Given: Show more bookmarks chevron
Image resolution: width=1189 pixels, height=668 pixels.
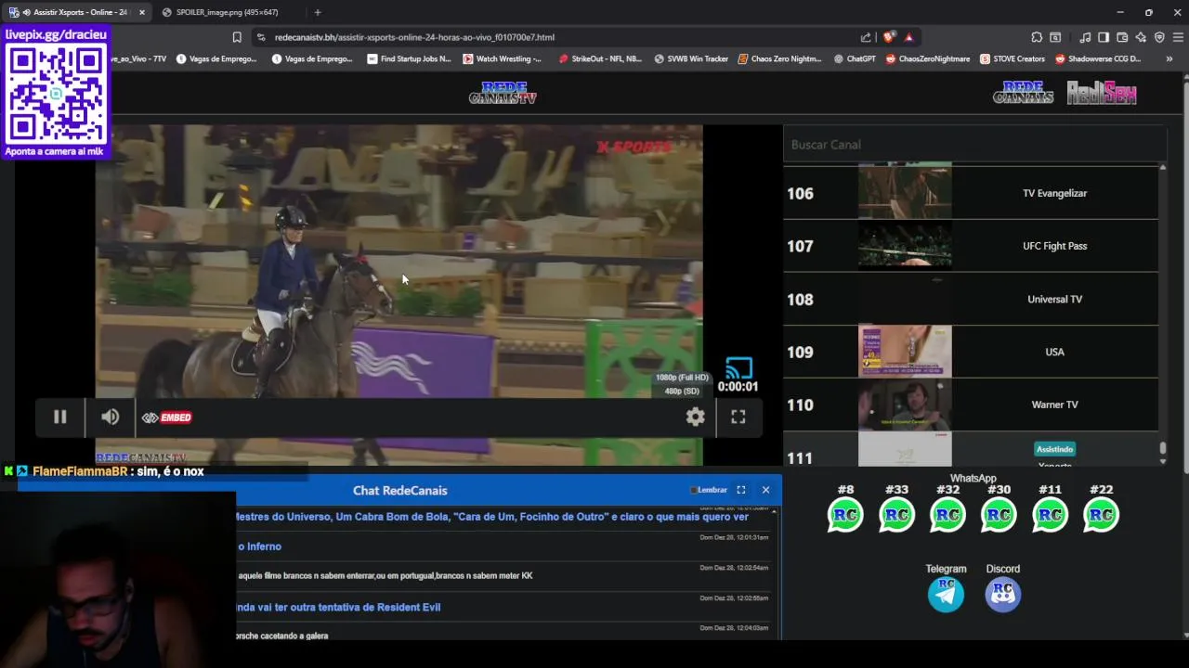Looking at the screenshot, I should click(x=1169, y=58).
